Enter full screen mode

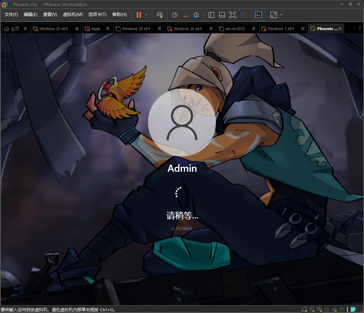pos(233,15)
